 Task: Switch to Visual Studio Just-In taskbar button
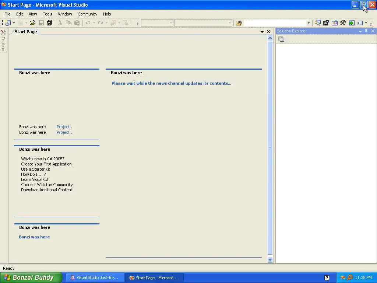[95, 277]
